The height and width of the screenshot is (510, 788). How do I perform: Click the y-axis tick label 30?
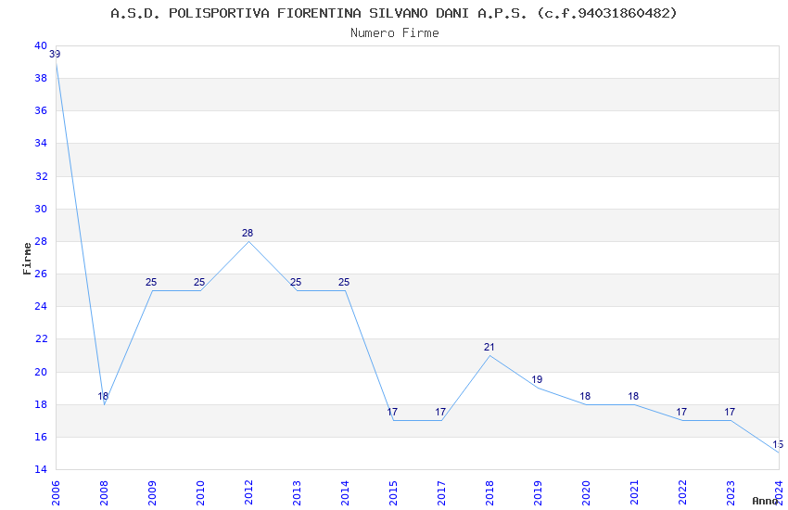[41, 209]
